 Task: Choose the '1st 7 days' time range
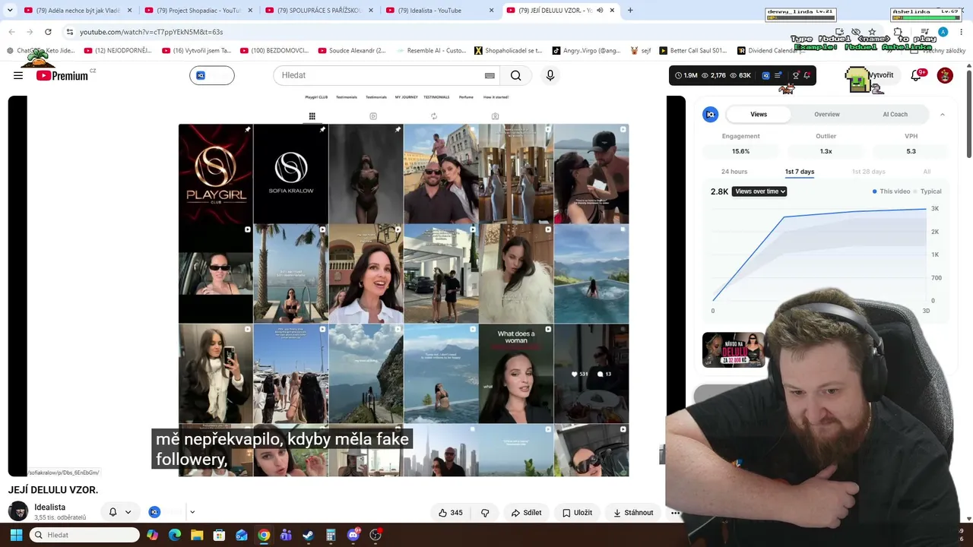pyautogui.click(x=800, y=172)
